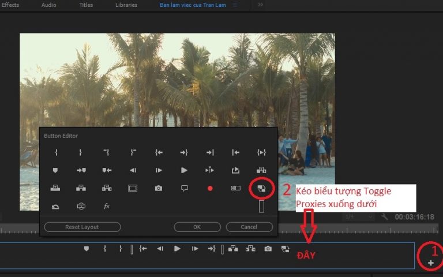Image resolution: width=443 pixels, height=277 pixels.
Task: Open the Libraries workspace tab
Action: click(x=126, y=5)
